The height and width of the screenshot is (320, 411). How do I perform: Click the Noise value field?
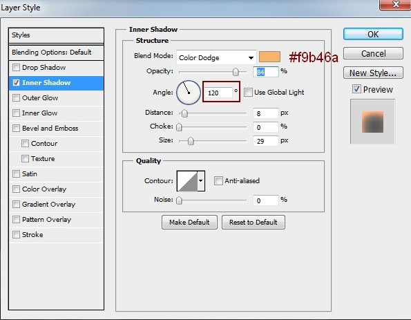[265, 200]
